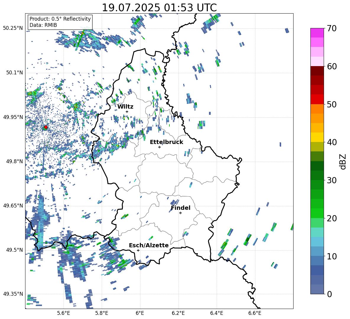Click the Ettelbruck cross marker

(159, 147)
